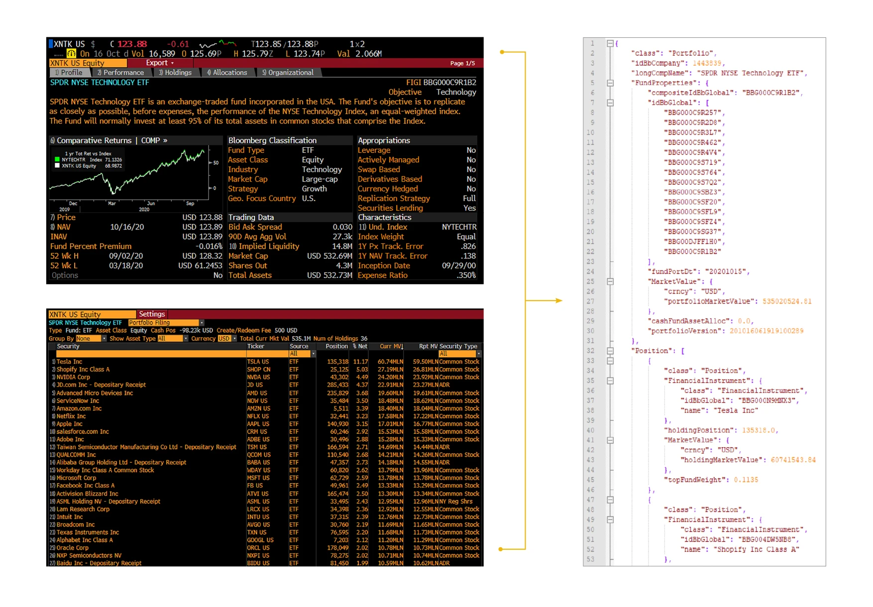Image resolution: width=873 pixels, height=607 pixels.
Task: Open the Security Type All filter dropdown
Action: coord(460,354)
